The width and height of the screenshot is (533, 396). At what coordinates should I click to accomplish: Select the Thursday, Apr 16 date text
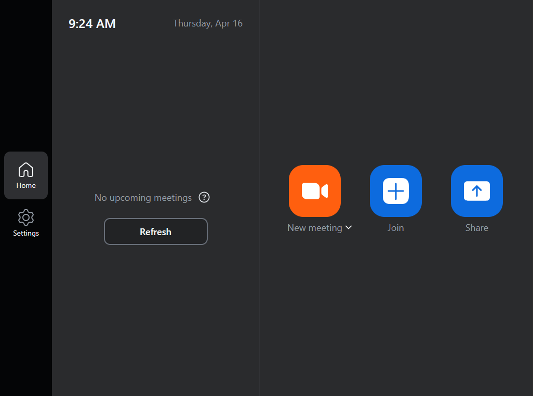[x=208, y=23]
